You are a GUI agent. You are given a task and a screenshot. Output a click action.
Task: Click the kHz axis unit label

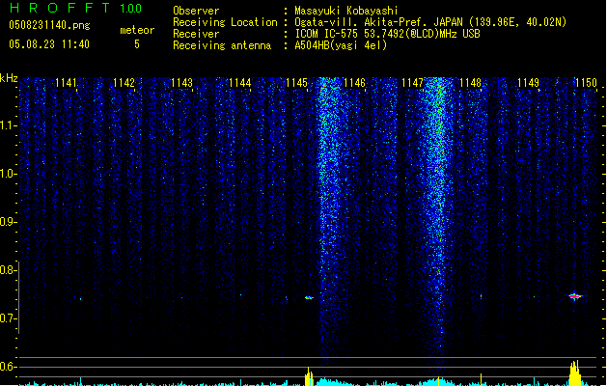(x=9, y=78)
